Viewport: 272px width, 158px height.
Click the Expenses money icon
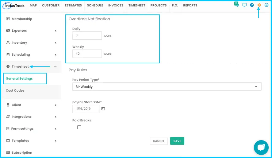click(x=8, y=31)
